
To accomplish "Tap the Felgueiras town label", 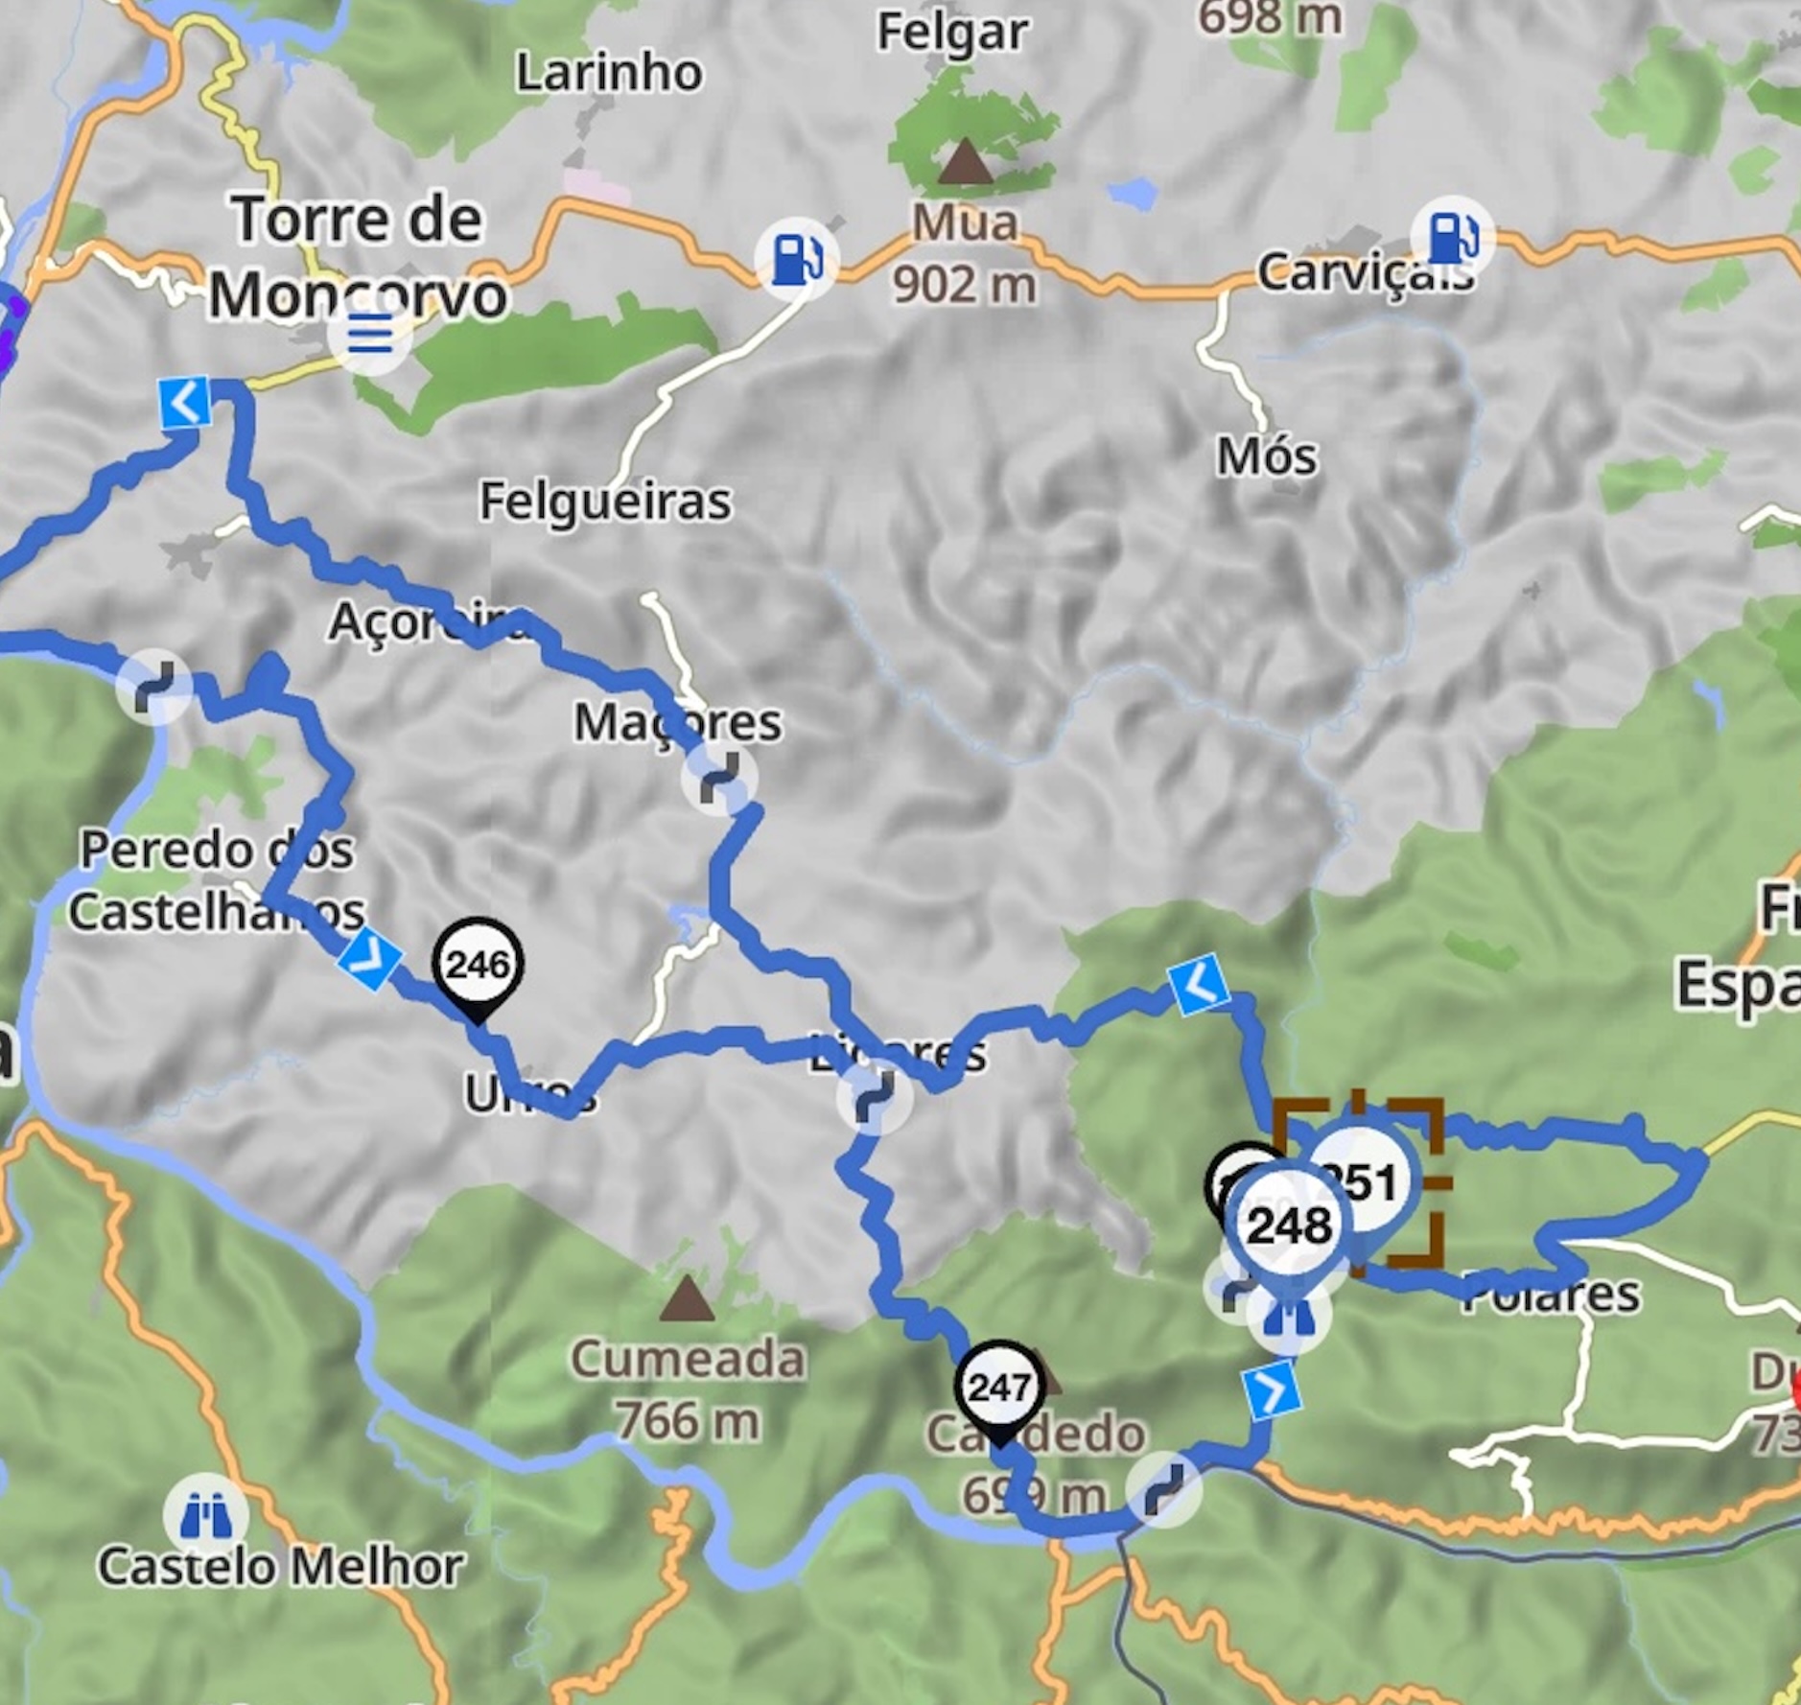I will (605, 502).
